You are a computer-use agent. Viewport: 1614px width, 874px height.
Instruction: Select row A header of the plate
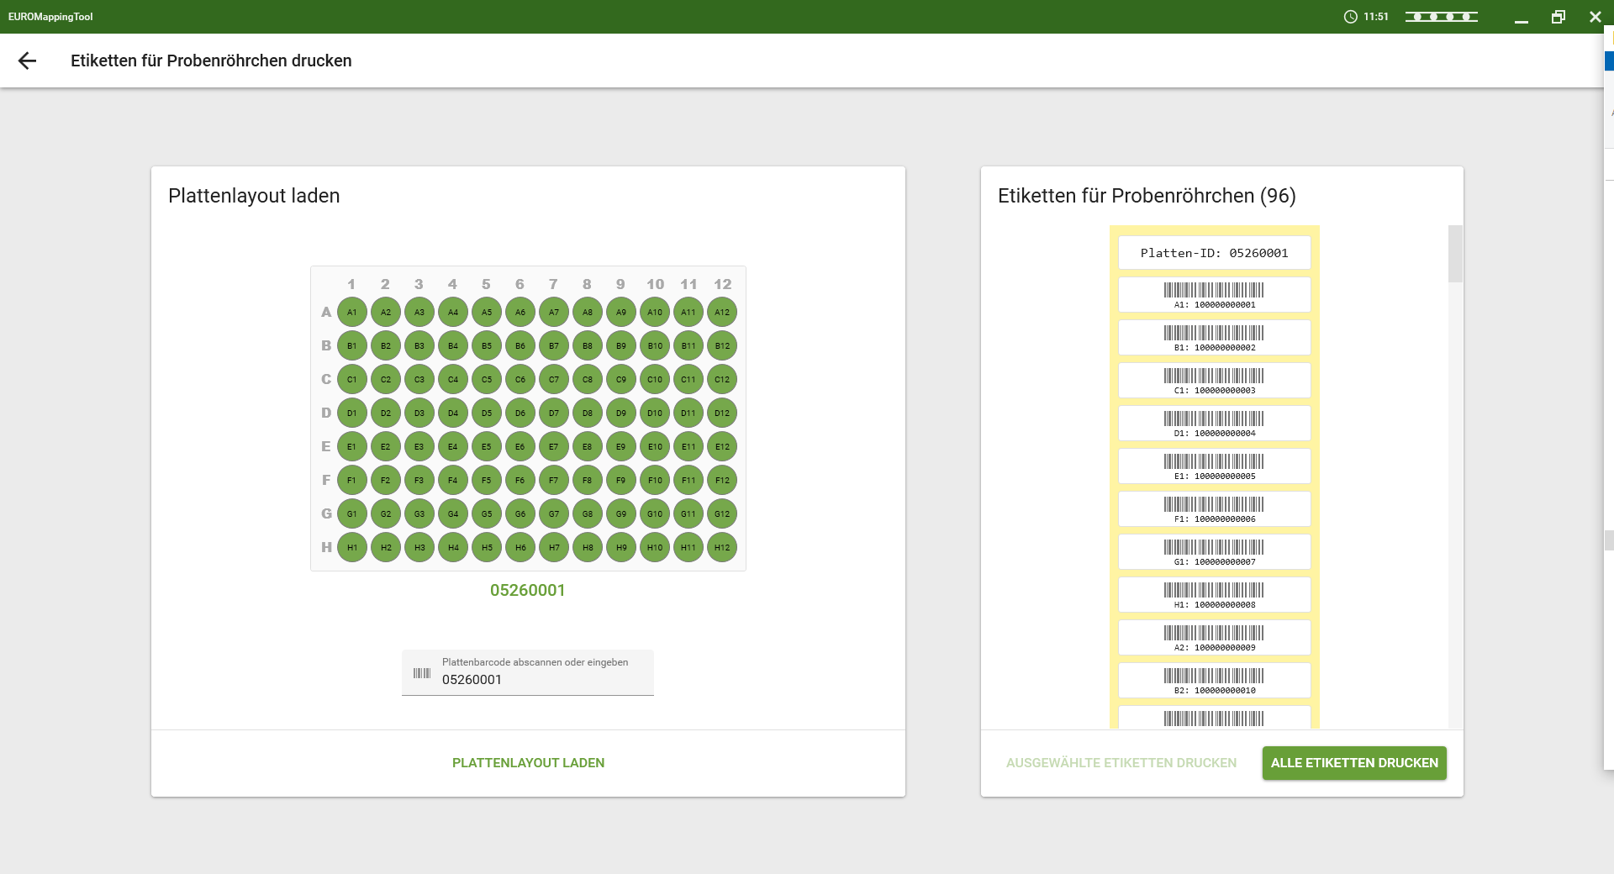click(326, 313)
